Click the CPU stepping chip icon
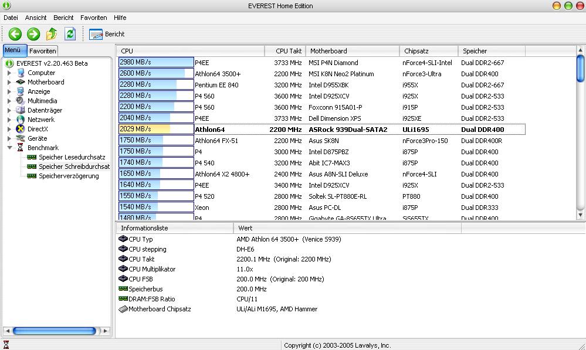This screenshot has height=350, width=586. click(x=123, y=249)
